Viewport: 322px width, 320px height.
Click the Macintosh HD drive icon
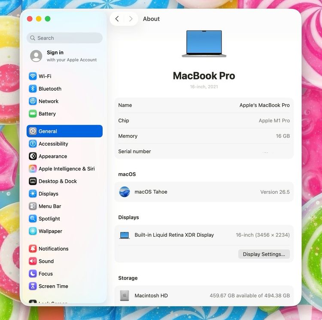[x=125, y=296]
